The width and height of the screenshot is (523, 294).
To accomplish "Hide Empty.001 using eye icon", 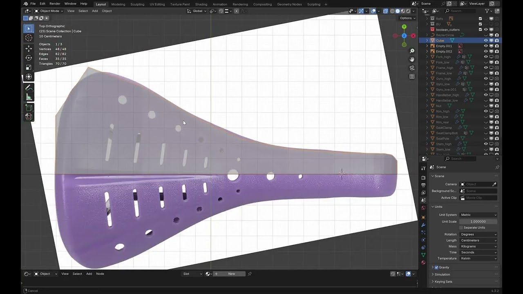I will click(486, 46).
